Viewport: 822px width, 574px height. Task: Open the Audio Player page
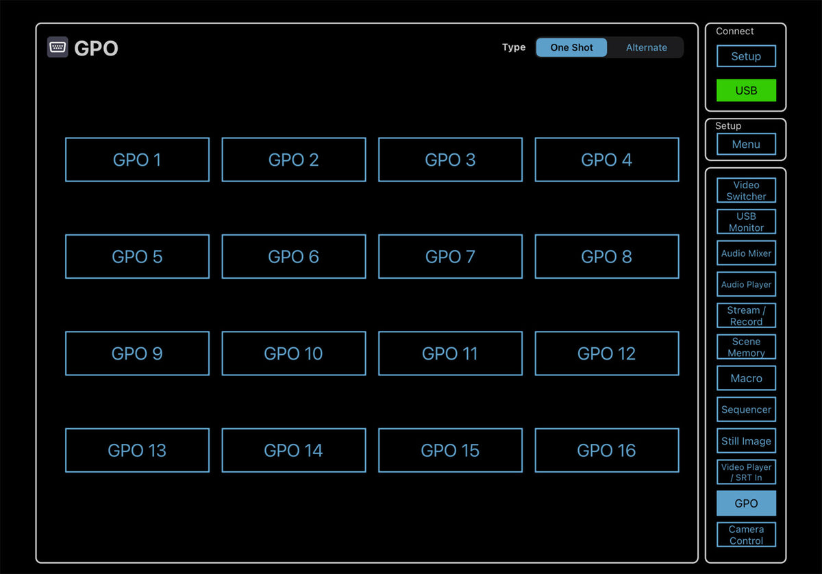pos(746,284)
